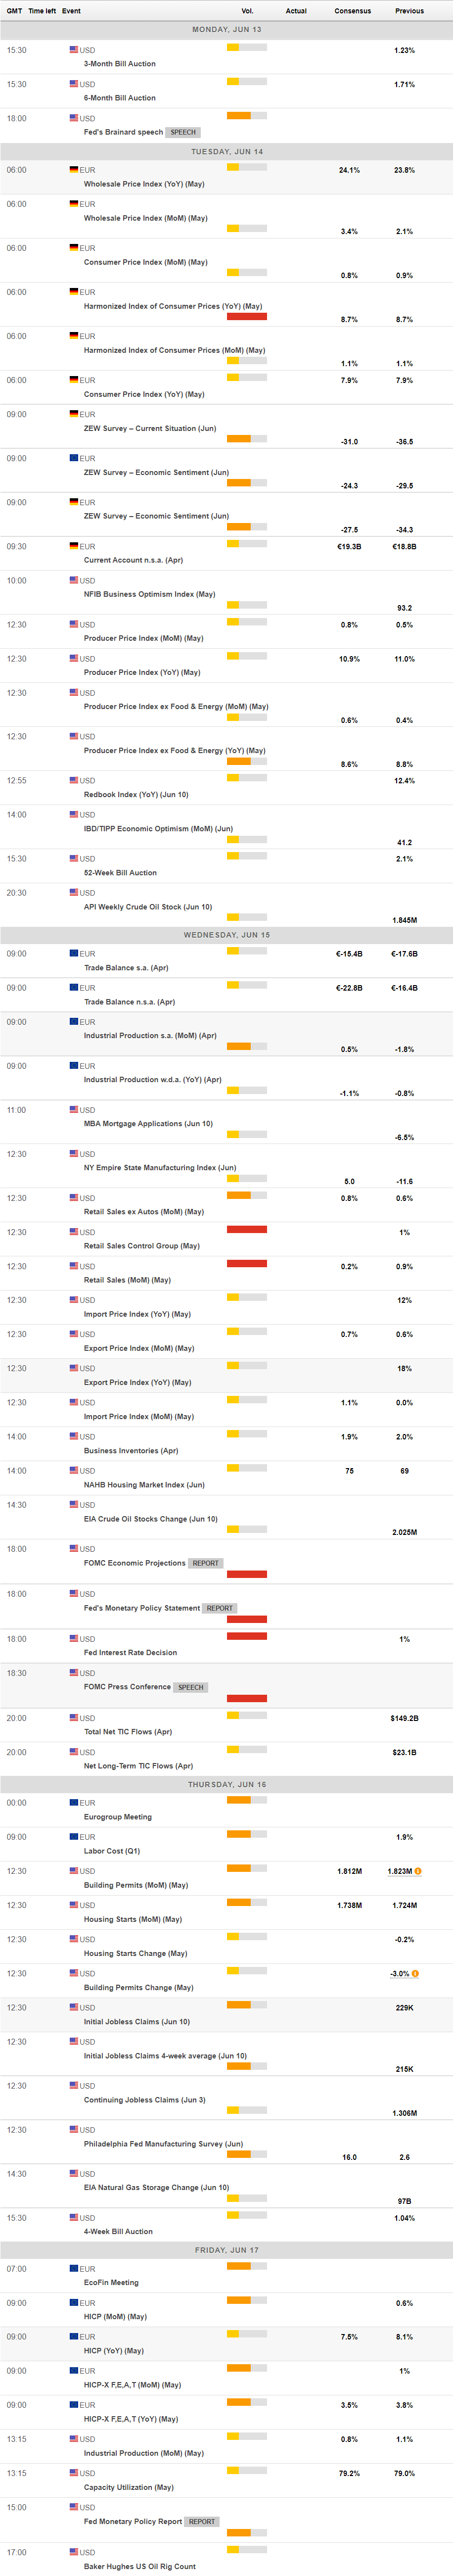Click the Wednesday, Jun 15 date header
Screen dimensions: 453x2576
coord(226,935)
